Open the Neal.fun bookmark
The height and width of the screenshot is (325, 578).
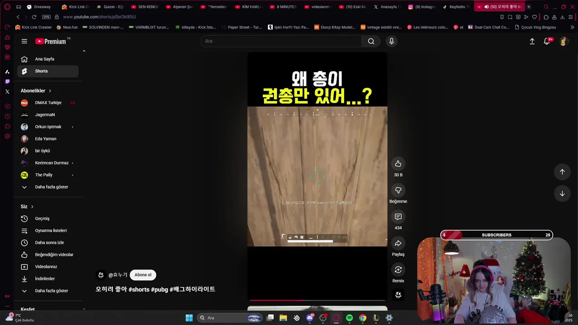[x=67, y=27]
